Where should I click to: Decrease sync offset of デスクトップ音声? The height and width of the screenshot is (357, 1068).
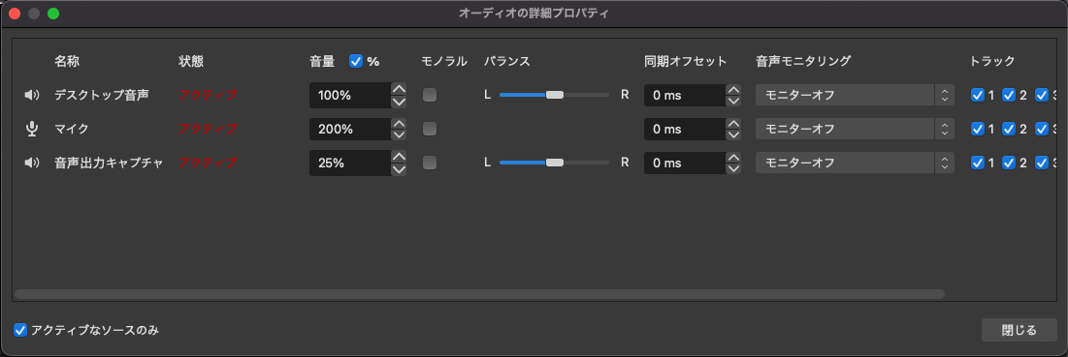pos(733,102)
